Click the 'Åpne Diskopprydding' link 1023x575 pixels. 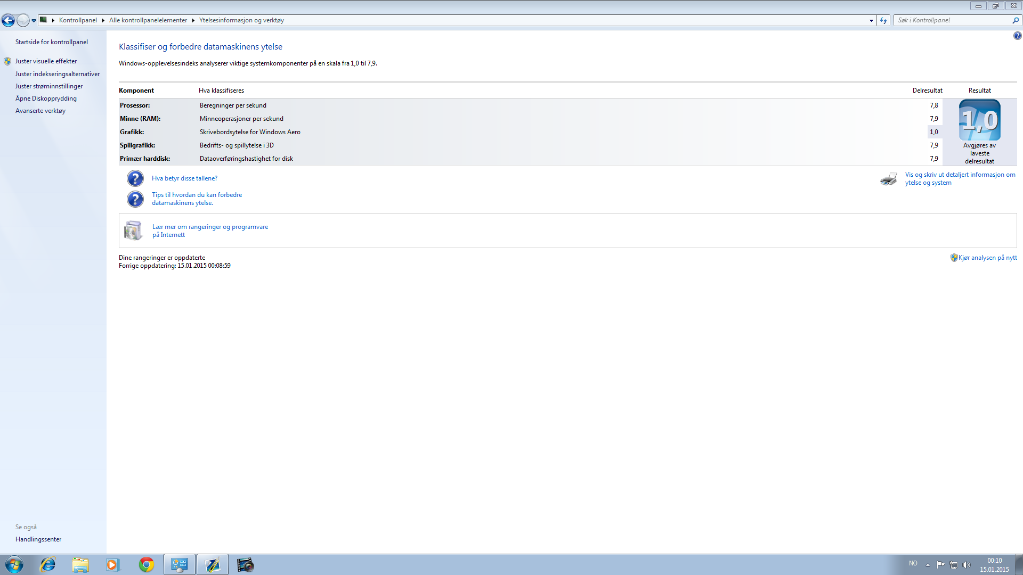(46, 98)
